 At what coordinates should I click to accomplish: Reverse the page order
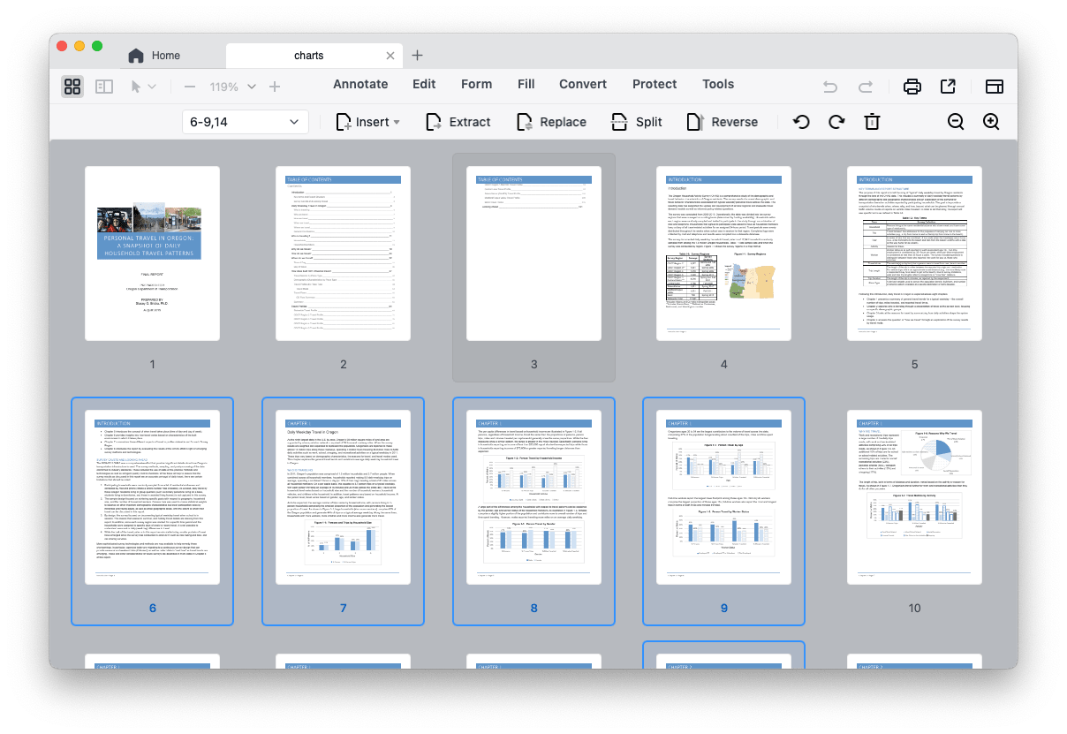click(723, 121)
